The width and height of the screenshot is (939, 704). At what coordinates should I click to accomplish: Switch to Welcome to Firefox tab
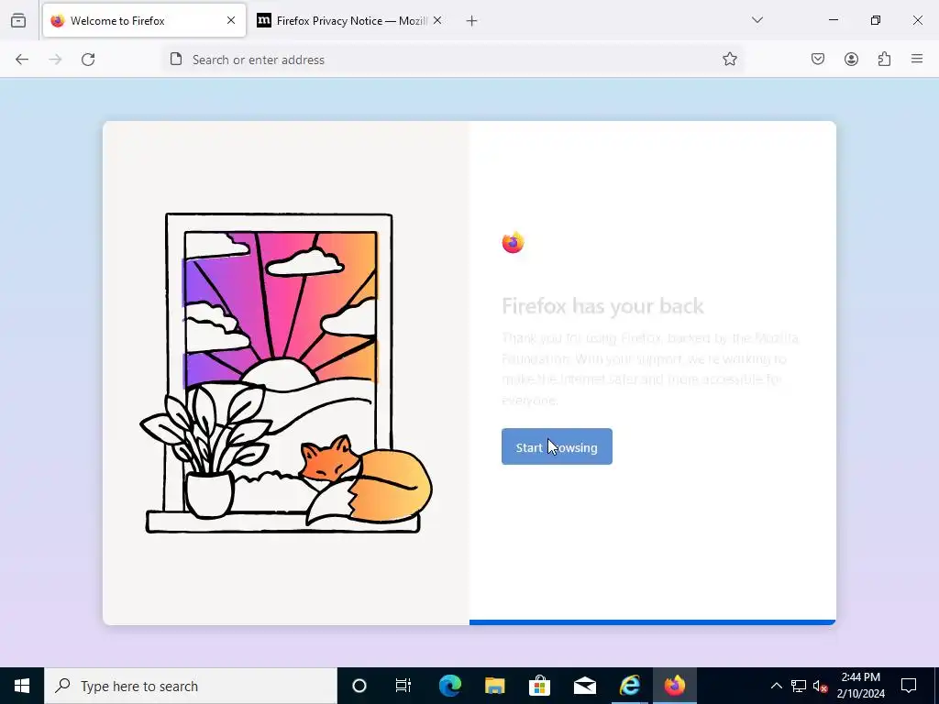pos(144,20)
